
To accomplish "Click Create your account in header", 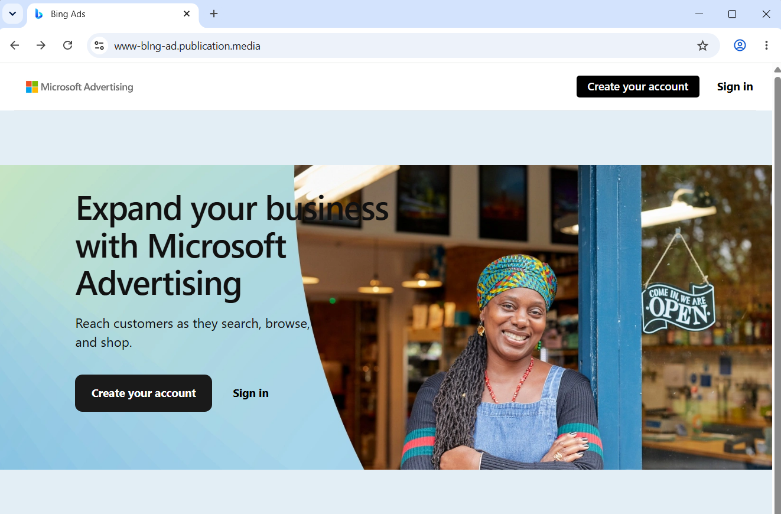I will 638,87.
